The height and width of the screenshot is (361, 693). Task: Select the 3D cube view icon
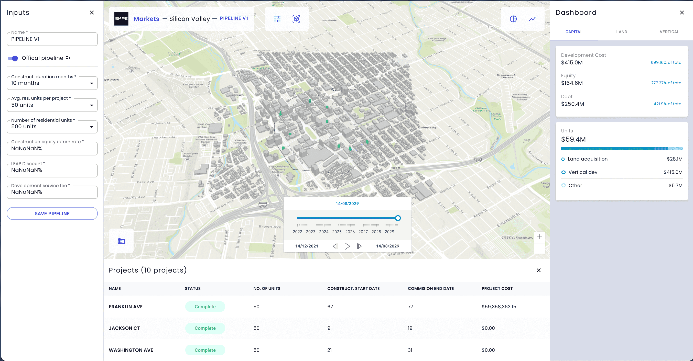(296, 19)
